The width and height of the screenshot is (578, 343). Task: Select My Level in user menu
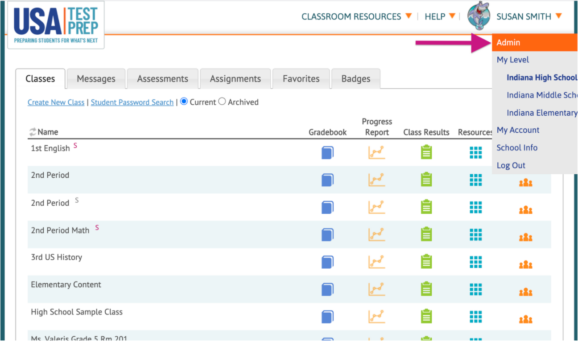[x=513, y=60]
